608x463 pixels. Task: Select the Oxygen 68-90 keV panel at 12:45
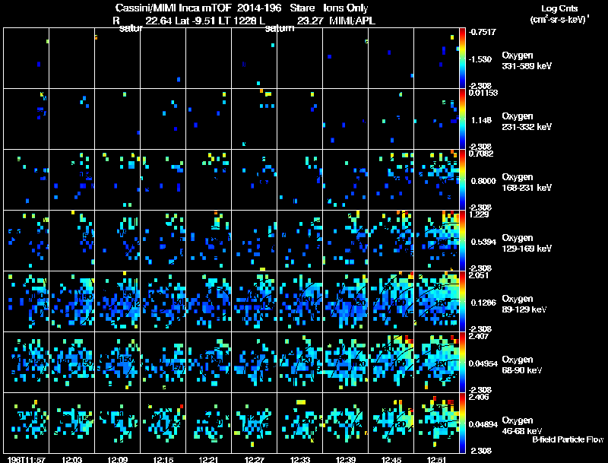[x=391, y=362]
